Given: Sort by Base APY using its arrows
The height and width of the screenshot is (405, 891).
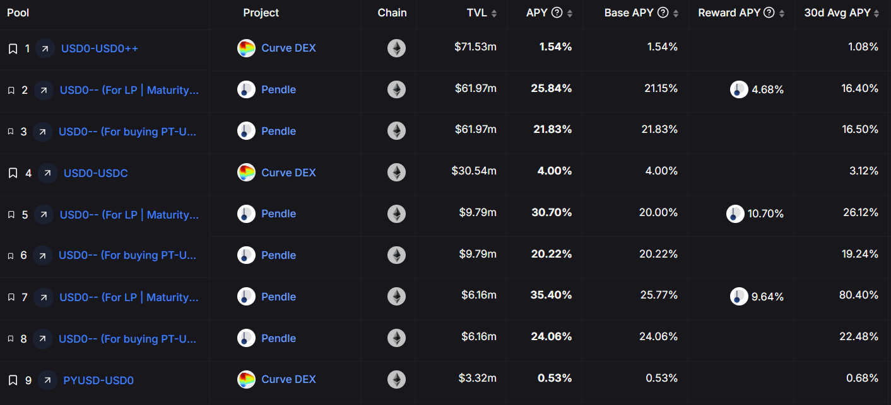Looking at the screenshot, I should (676, 13).
